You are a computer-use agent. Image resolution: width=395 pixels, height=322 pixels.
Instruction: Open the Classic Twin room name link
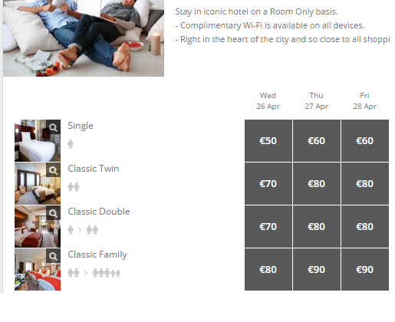(x=94, y=169)
